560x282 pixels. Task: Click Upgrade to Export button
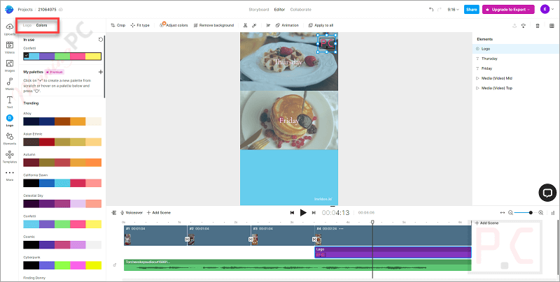[x=508, y=10]
